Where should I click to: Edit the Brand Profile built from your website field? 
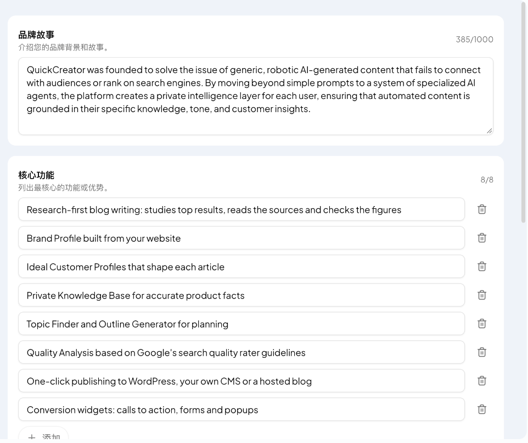point(241,238)
